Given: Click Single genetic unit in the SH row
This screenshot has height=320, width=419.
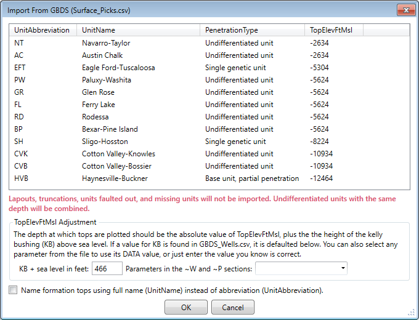Looking at the screenshot, I should (235, 141).
